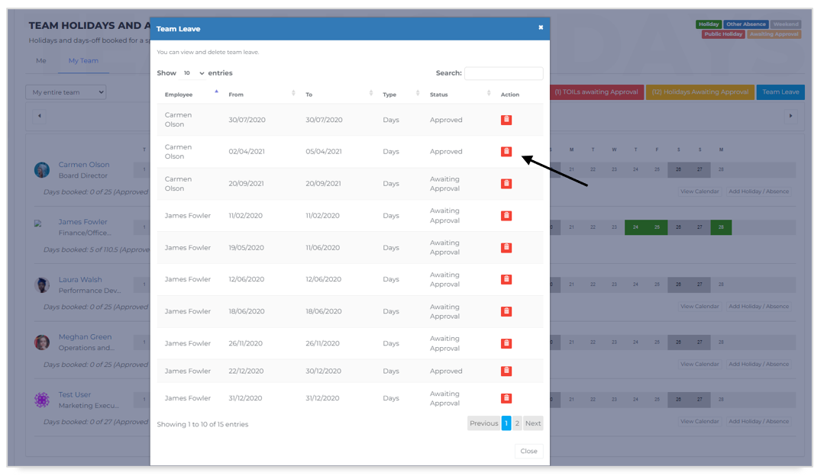Click Meghan Green's Add Holiday / Absence
The width and height of the screenshot is (824, 476).
click(758, 364)
